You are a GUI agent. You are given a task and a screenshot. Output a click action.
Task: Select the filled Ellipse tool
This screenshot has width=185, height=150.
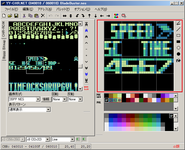click(179, 54)
